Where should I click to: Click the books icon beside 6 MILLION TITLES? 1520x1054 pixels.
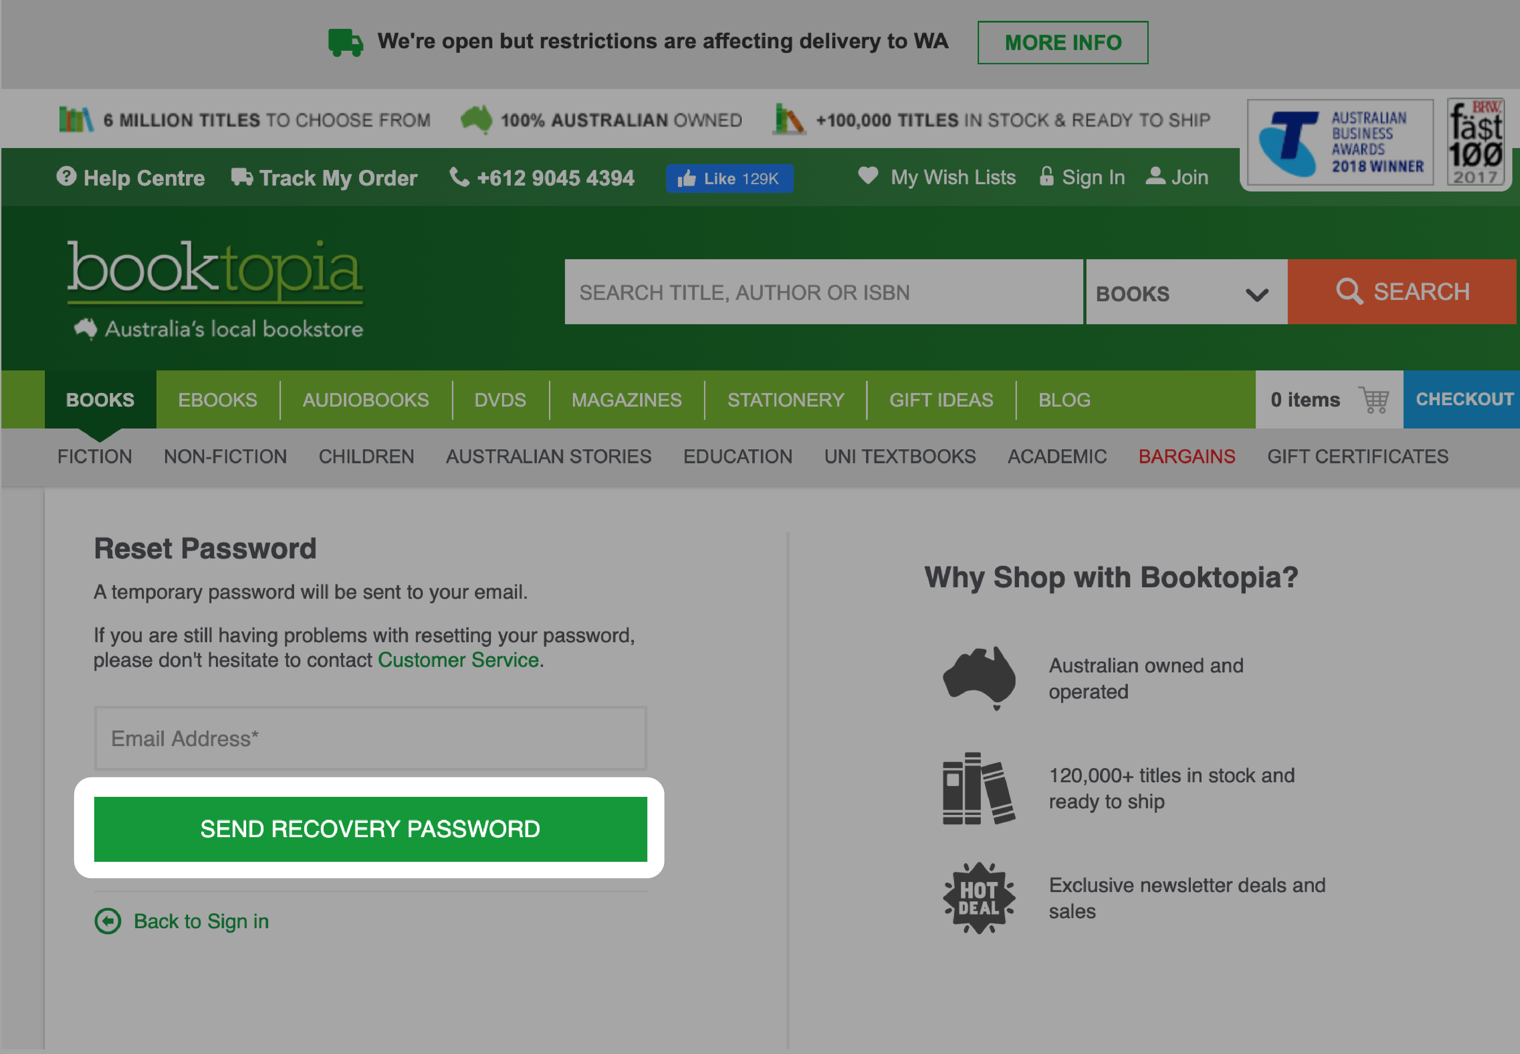tap(76, 120)
